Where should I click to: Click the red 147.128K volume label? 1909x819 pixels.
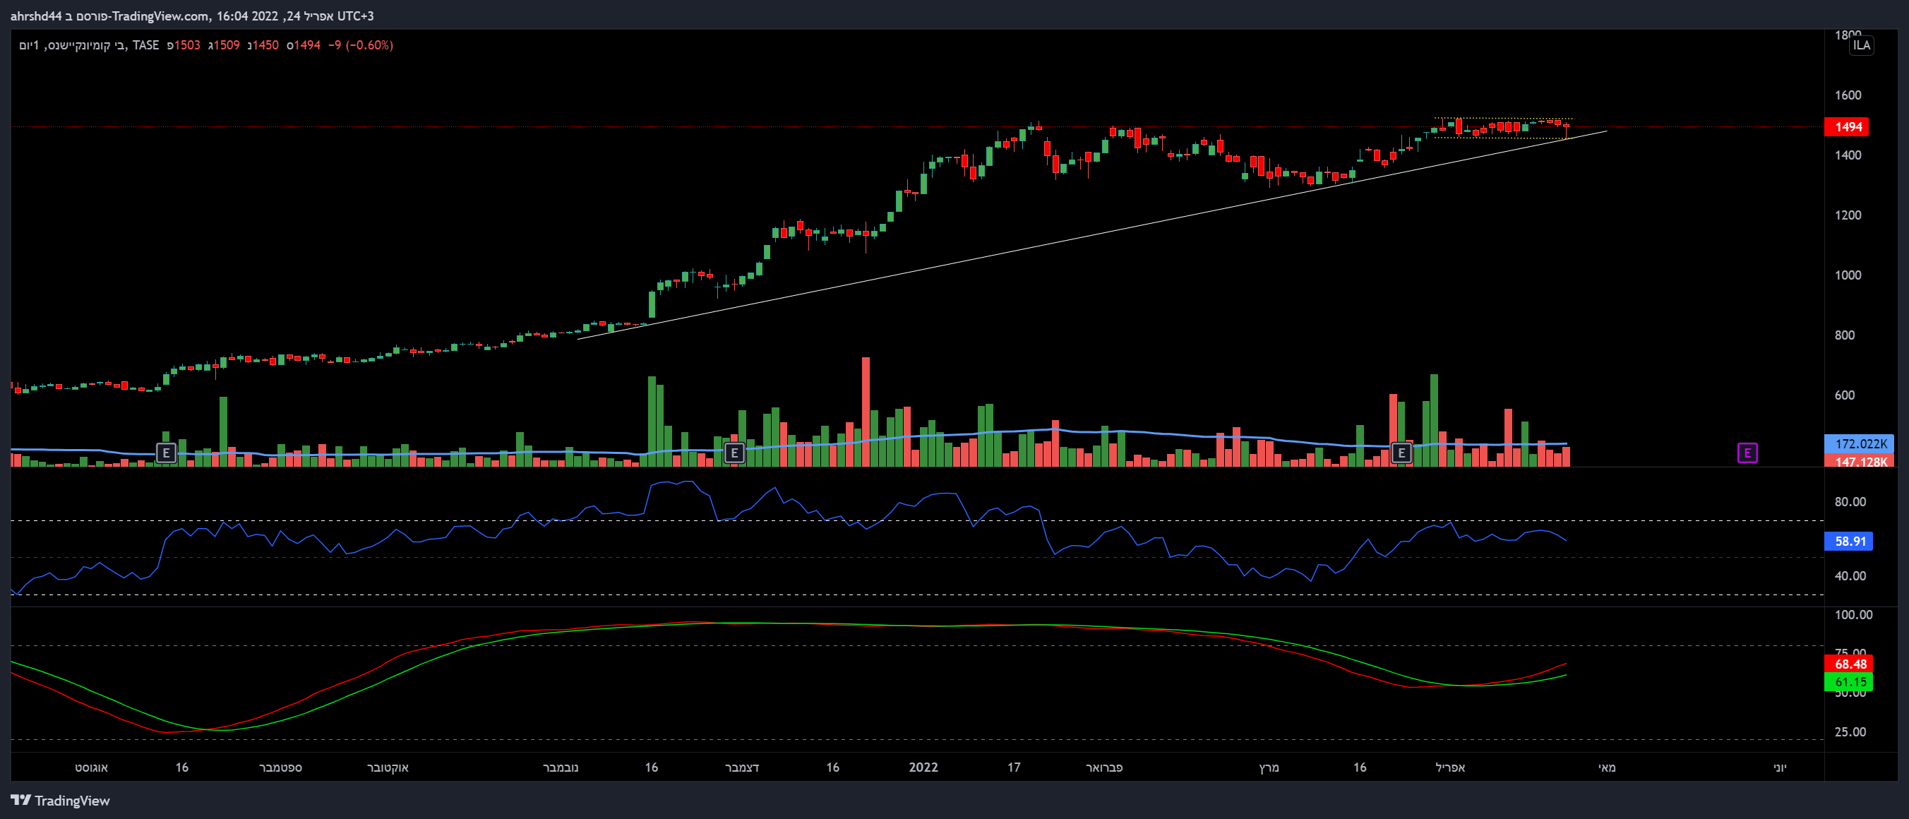coord(1859,462)
